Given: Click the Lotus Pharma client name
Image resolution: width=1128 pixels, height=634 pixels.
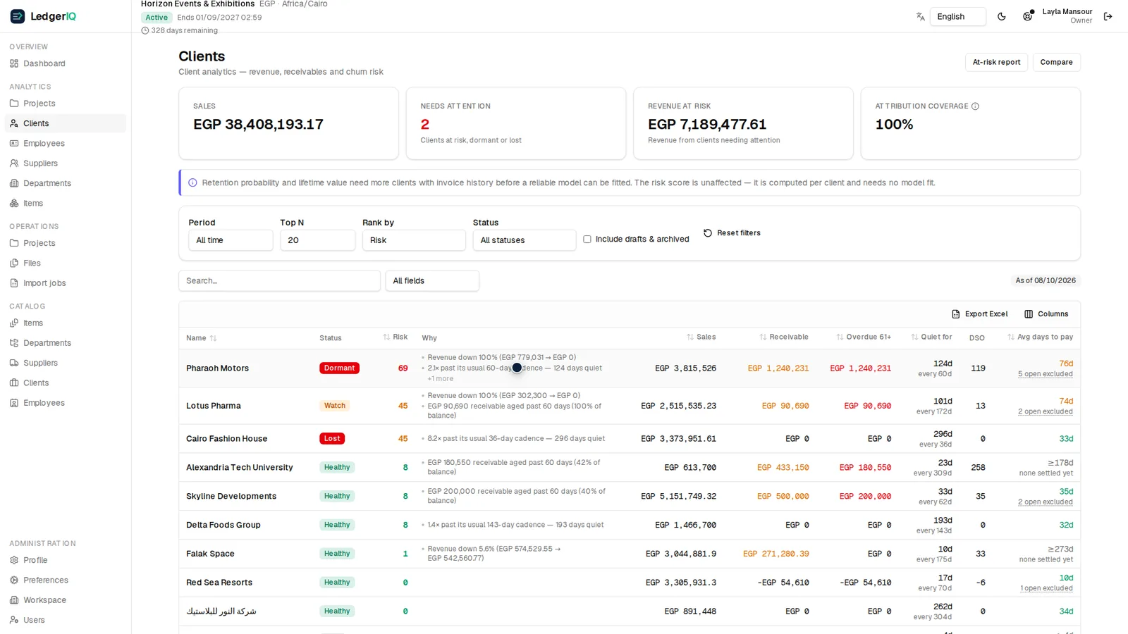Looking at the screenshot, I should coord(213,406).
